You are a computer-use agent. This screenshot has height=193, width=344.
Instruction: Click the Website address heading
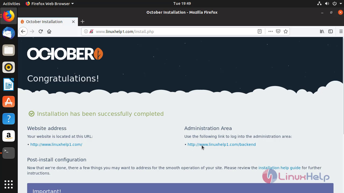[47, 128]
